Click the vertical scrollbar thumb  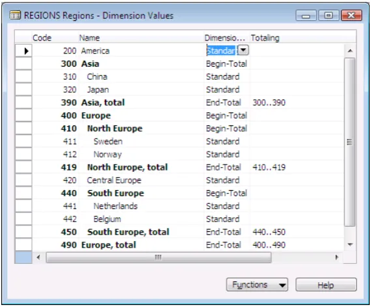(x=349, y=142)
